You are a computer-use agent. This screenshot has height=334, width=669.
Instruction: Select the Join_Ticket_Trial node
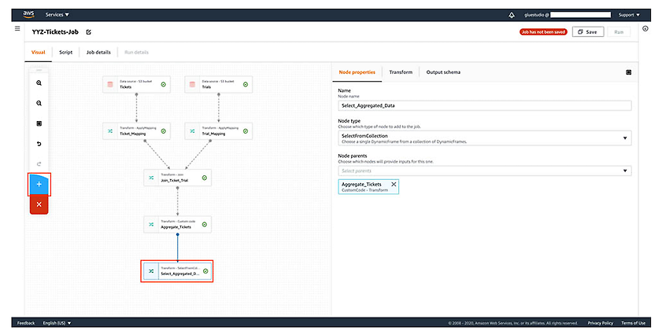178,178
